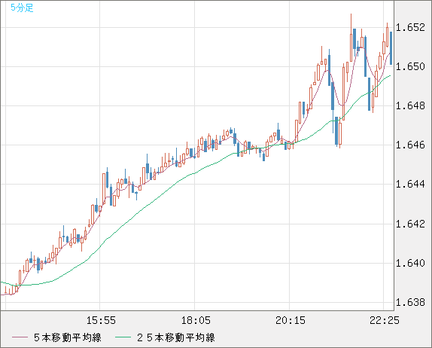Click the 1.640 price axis label
This screenshot has width=432, height=348.
tap(410, 263)
